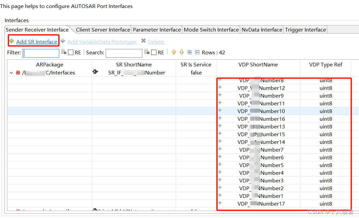Enable the RE checkbox next to Filter

point(71,53)
